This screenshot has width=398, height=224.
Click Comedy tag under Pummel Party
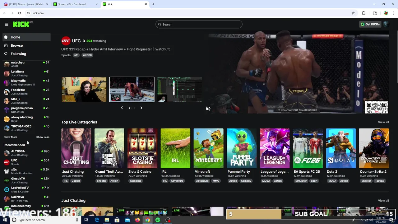[x=246, y=181]
